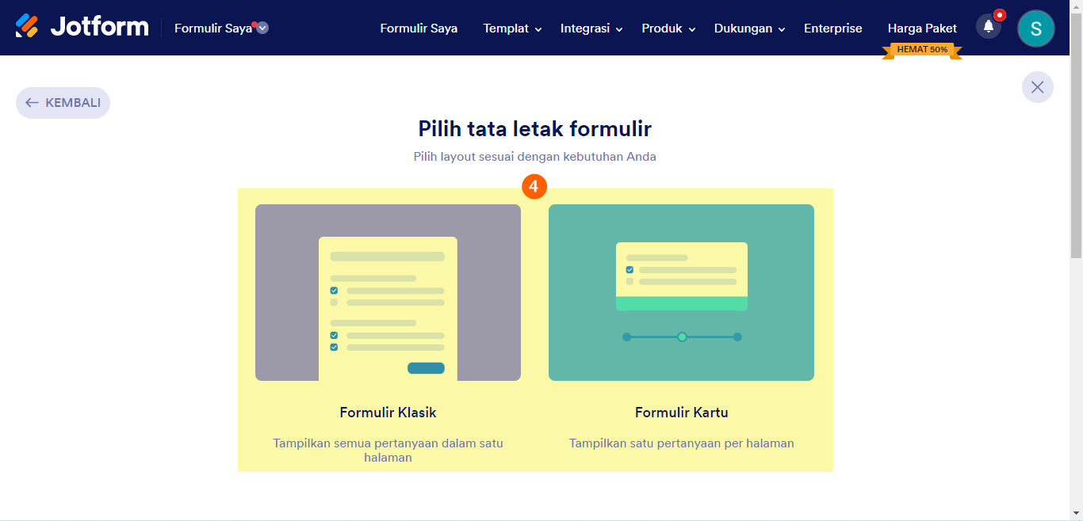Expand the Produk dropdown
This screenshot has height=521, width=1083.
click(x=667, y=29)
